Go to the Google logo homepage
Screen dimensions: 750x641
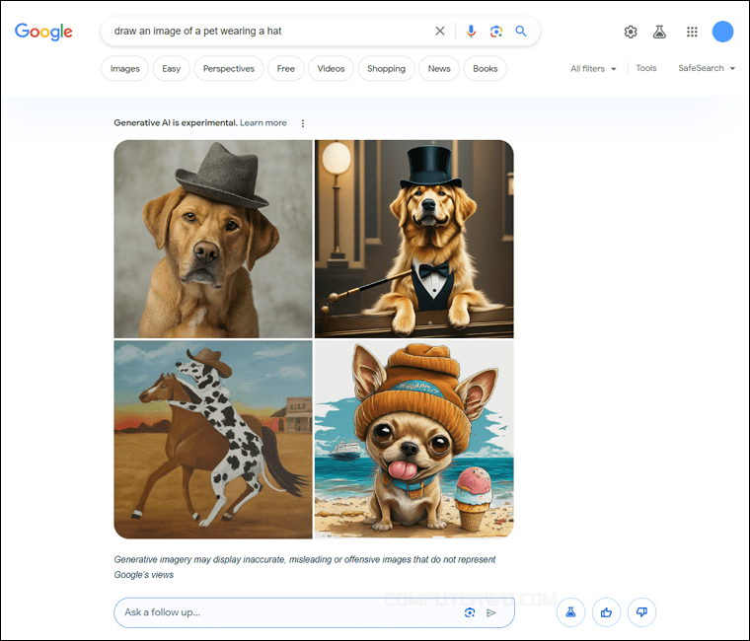[43, 32]
